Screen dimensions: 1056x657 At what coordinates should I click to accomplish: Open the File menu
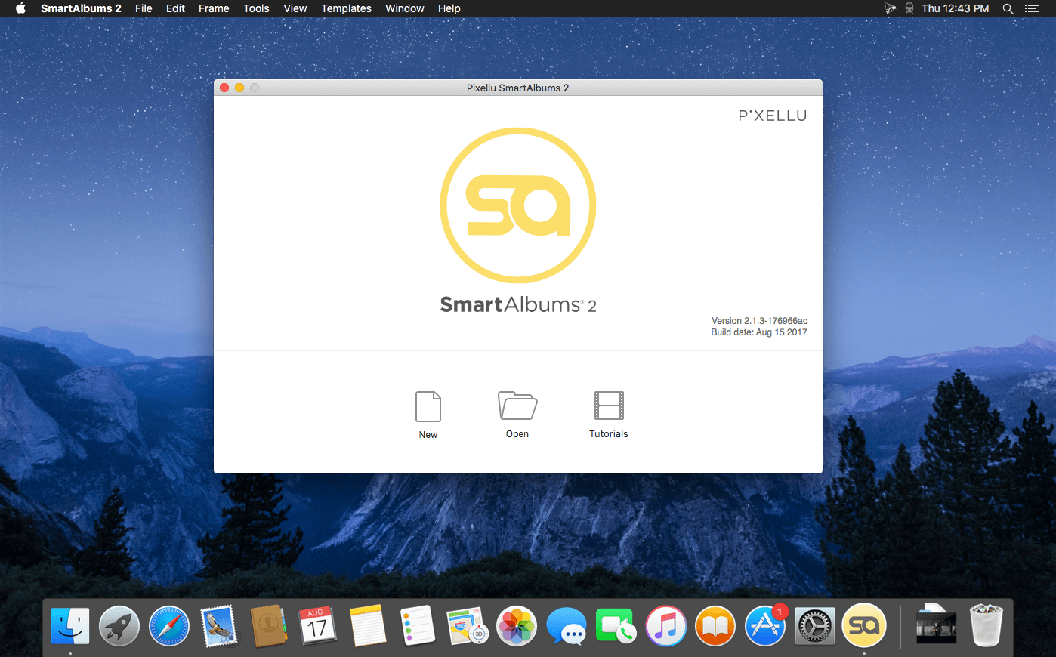(144, 8)
